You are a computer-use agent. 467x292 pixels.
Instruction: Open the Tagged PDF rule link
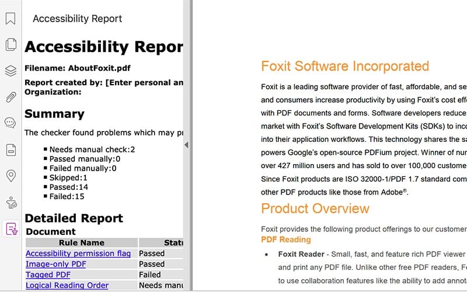click(x=48, y=274)
